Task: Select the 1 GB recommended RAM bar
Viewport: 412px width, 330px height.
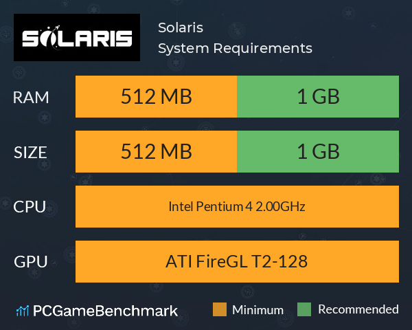Action: click(318, 96)
